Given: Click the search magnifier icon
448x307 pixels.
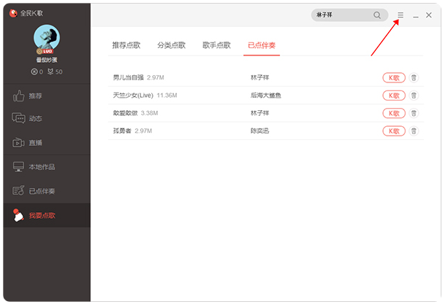Looking at the screenshot, I should pyautogui.click(x=377, y=15).
